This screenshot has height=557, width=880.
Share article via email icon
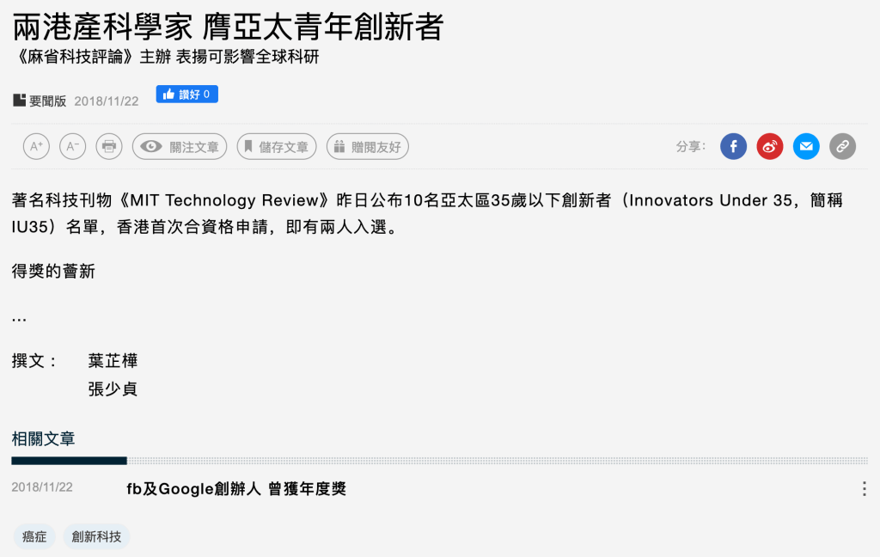click(x=806, y=147)
